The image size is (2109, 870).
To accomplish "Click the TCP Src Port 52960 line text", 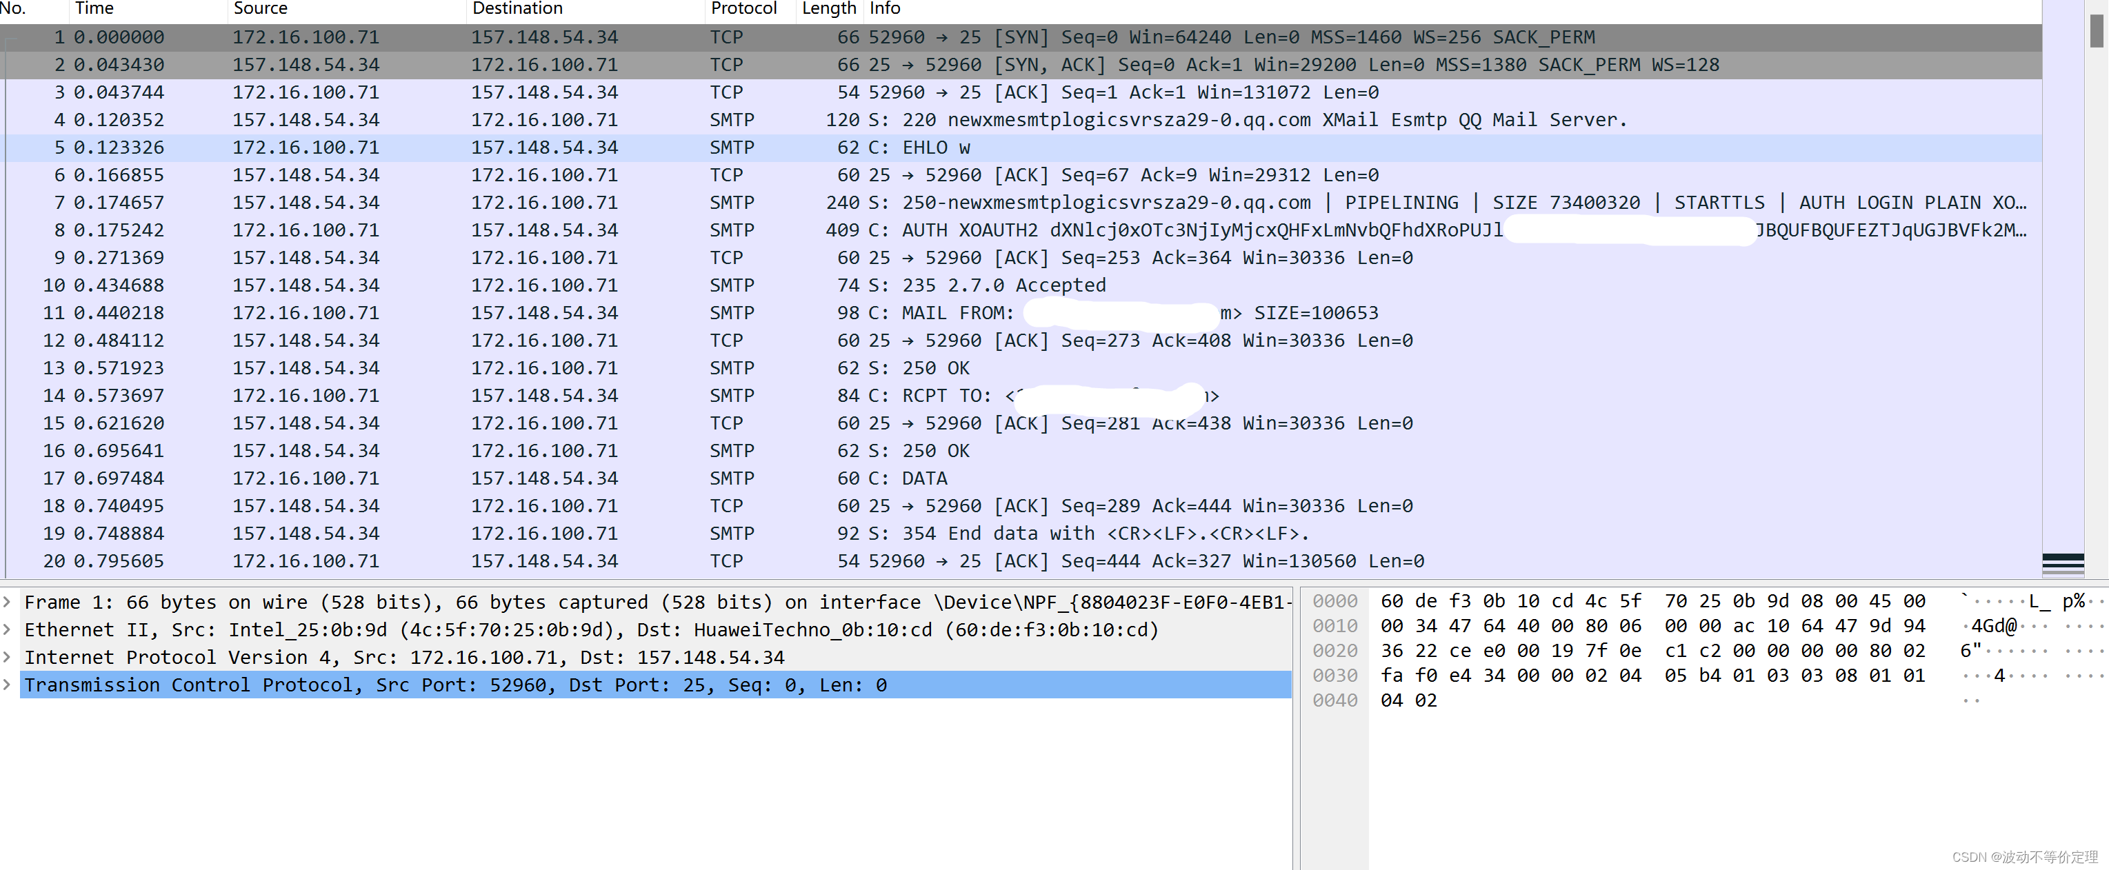I will 456,685.
